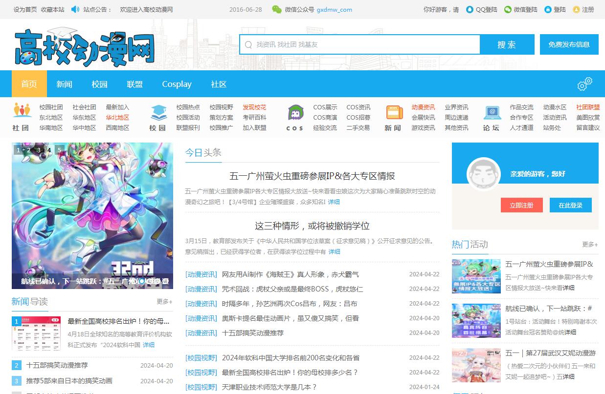605x394 pixels.
Task: Open 二手交易 submenu link
Action: (x=358, y=128)
